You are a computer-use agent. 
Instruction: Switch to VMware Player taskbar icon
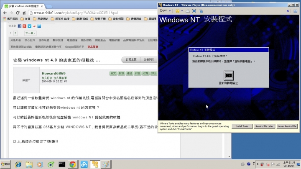pos(95,164)
